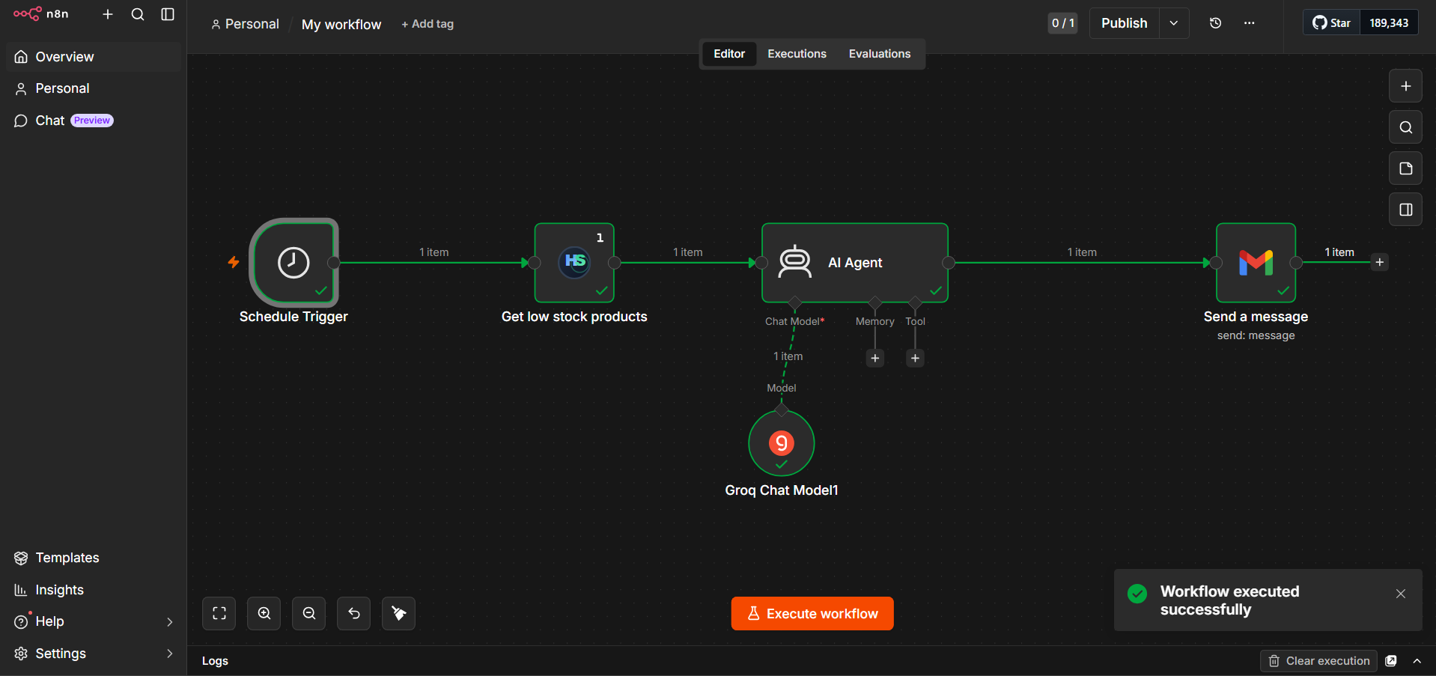Tidy up workflow nodes

click(398, 614)
